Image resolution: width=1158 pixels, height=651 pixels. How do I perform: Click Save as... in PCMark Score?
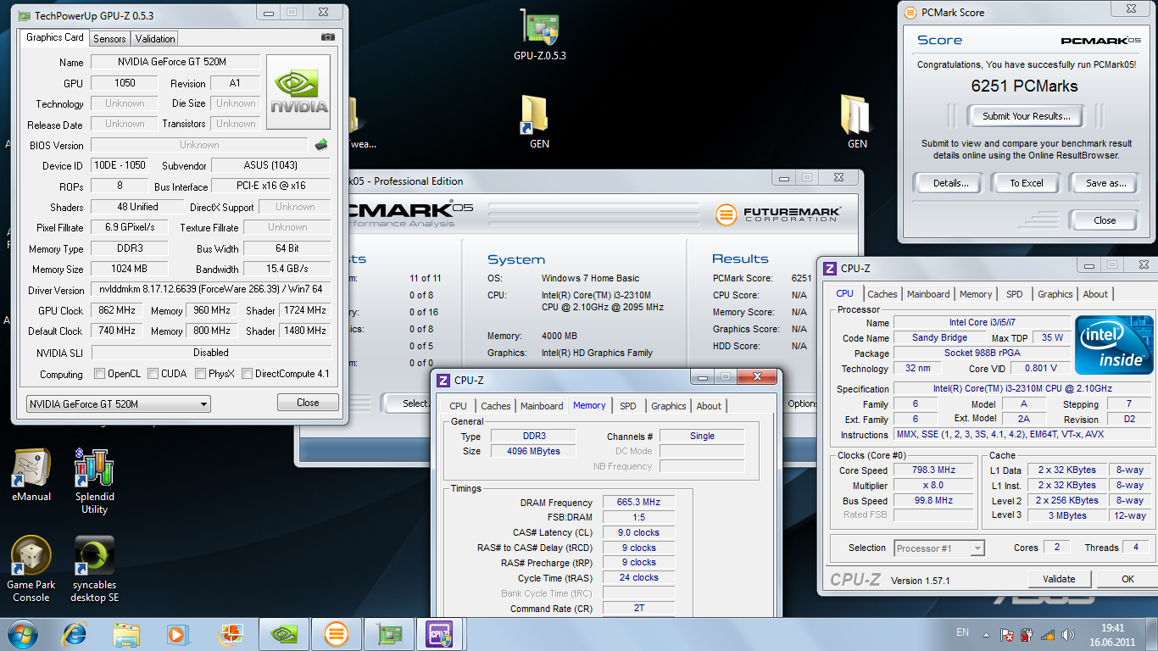[1105, 183]
